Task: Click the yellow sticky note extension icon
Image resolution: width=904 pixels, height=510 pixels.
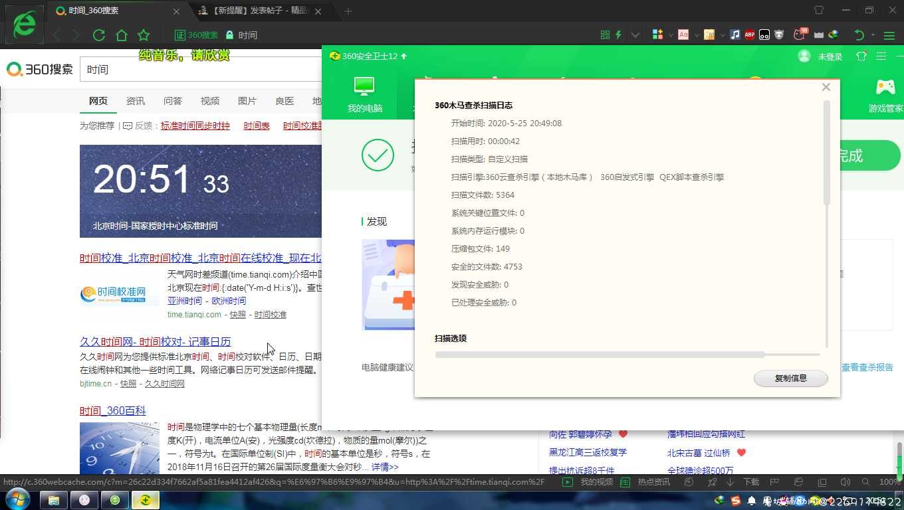Action: pyautogui.click(x=709, y=35)
